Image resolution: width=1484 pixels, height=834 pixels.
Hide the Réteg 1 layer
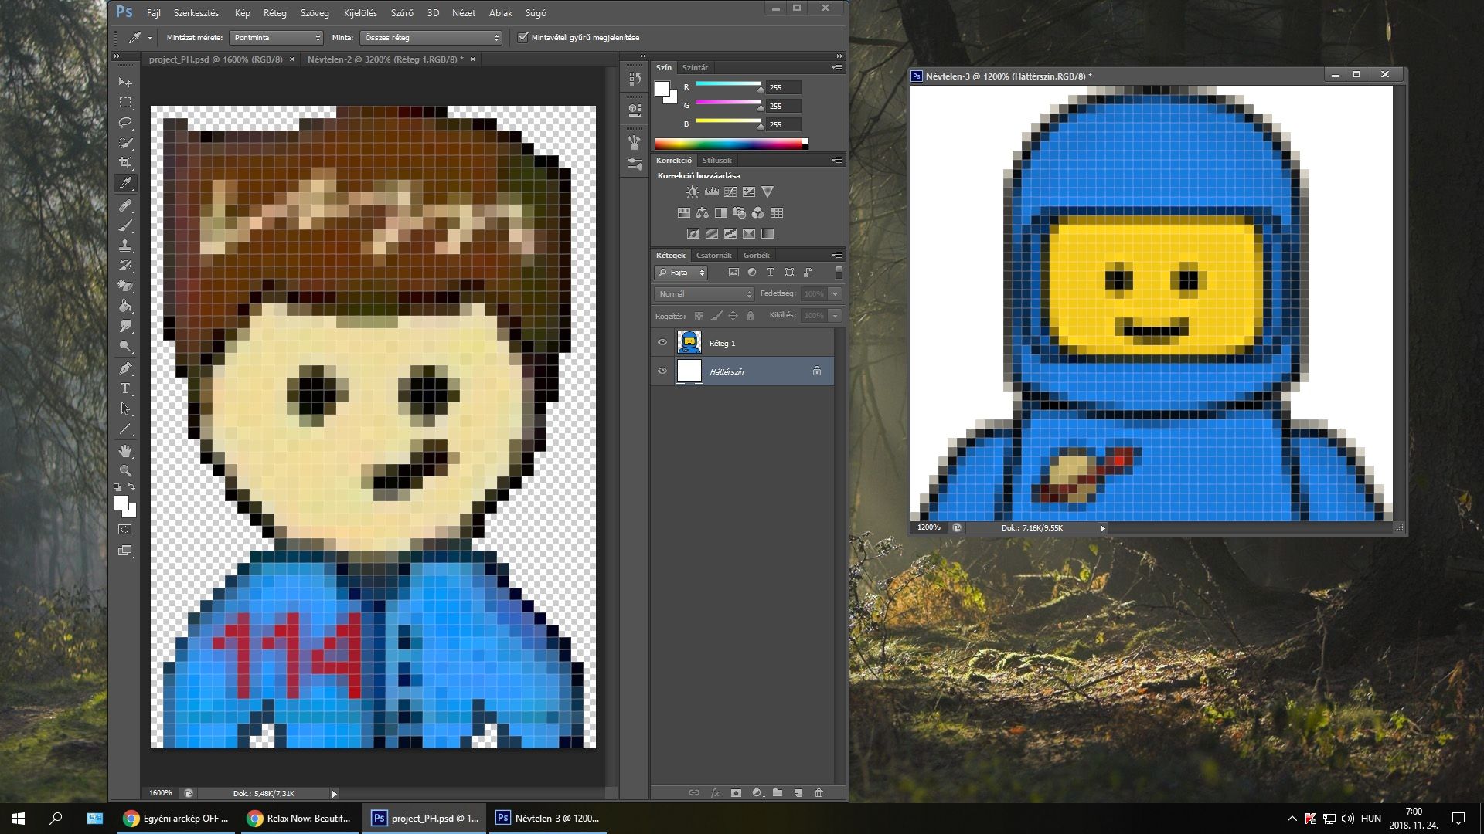click(x=662, y=343)
